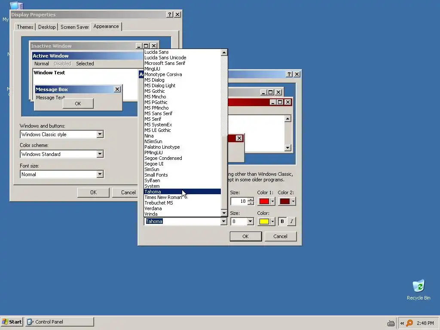Screen dimensions: 440x330
Task: Select MS SystemEx font
Action: (x=182, y=125)
